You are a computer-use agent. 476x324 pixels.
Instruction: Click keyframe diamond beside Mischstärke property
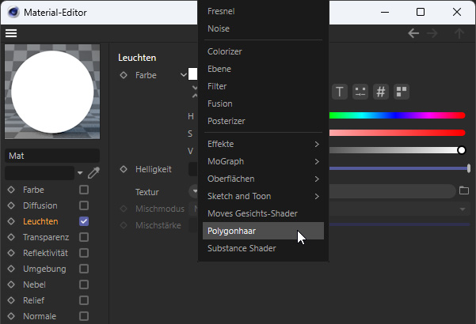(124, 225)
